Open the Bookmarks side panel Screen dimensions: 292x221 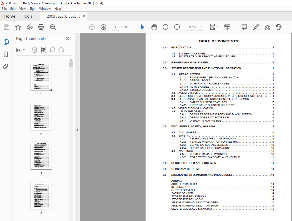(6, 54)
